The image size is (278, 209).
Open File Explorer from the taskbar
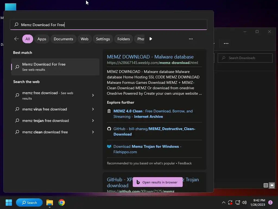coord(50,202)
